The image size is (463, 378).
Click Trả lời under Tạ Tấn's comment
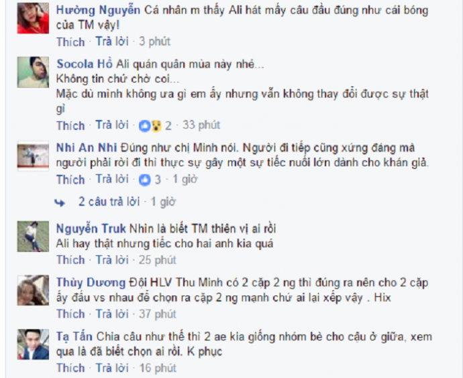112,368
